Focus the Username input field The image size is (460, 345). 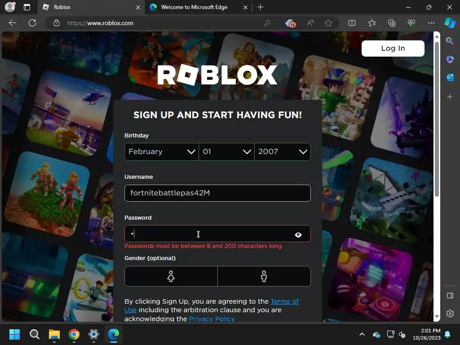(217, 193)
